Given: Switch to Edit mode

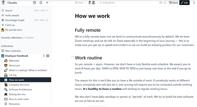Looking at the screenshot, I should [184, 3].
